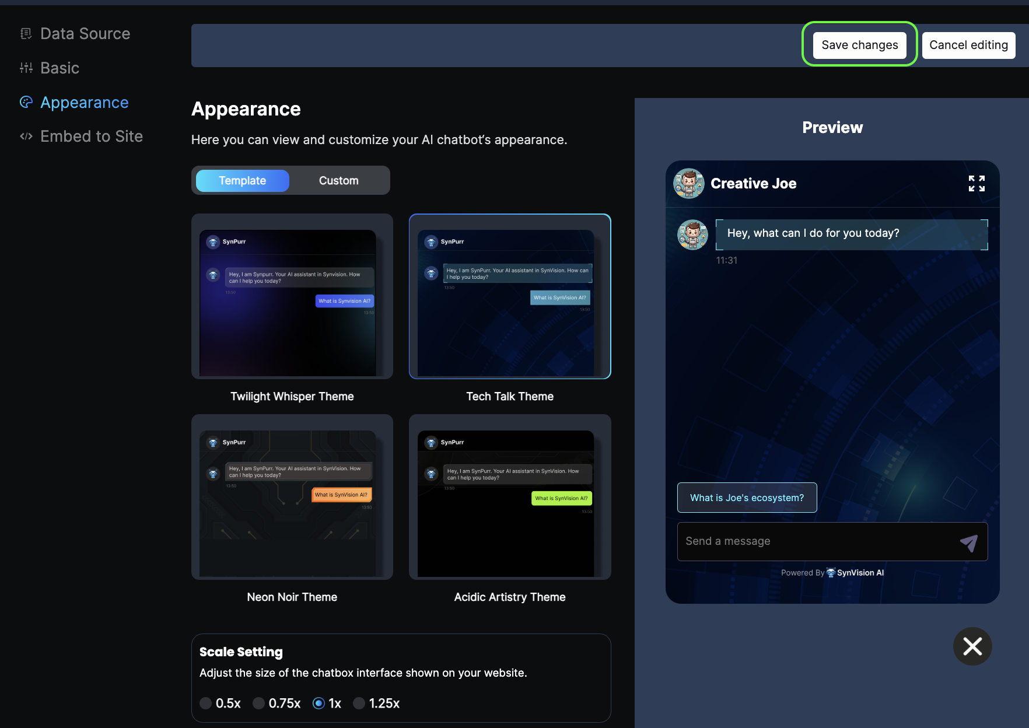Select the 0.5x scale option
Viewport: 1029px width, 728px height.
[206, 703]
